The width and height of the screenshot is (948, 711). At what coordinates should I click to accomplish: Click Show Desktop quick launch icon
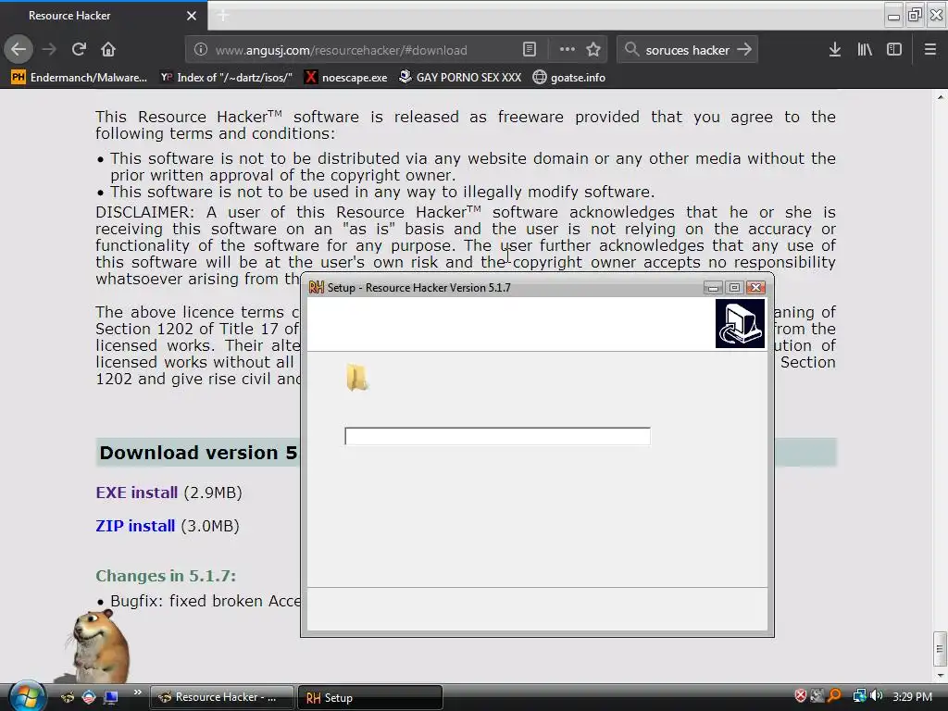[x=111, y=697]
